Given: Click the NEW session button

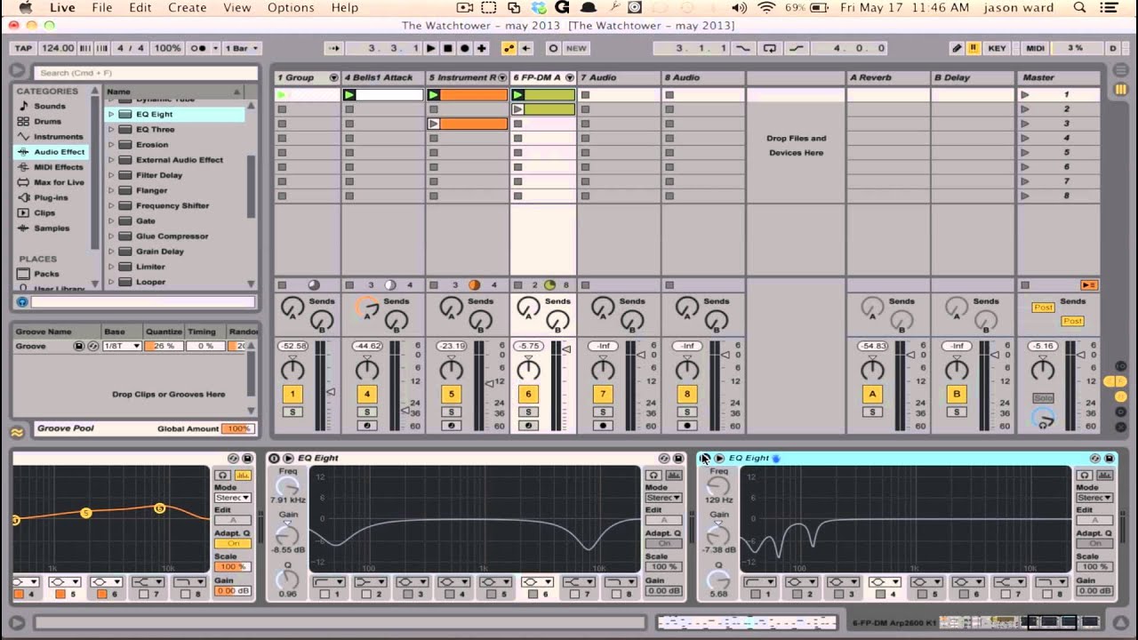Looking at the screenshot, I should [x=576, y=48].
